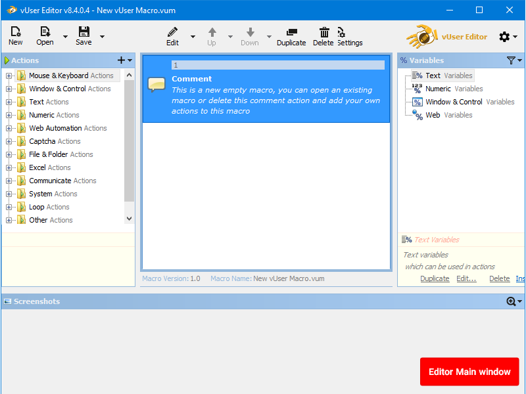Open the dropdown arrow next to Save
Image resolution: width=526 pixels, height=394 pixels.
pyautogui.click(x=102, y=37)
